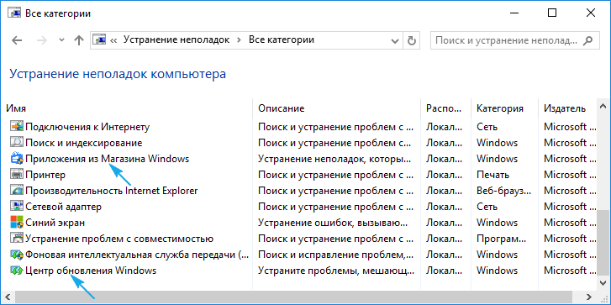Screen dimensions: 611x305
Task: Click the compatibility troubleshooter icon
Action: click(x=16, y=239)
